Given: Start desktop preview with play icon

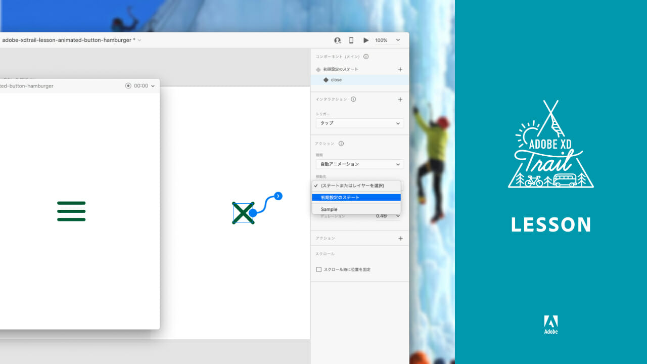Looking at the screenshot, I should pos(366,40).
